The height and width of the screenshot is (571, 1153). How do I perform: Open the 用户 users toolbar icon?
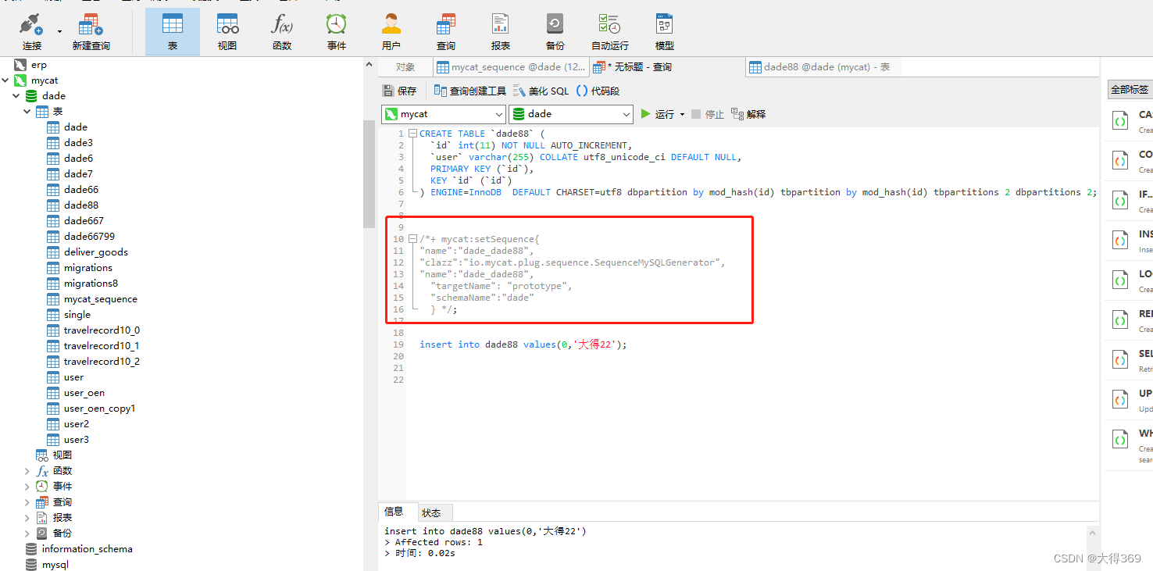click(x=391, y=31)
